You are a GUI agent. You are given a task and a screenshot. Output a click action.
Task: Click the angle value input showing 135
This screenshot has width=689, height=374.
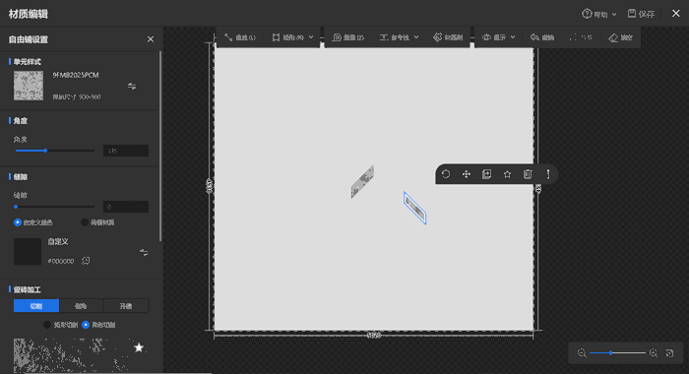[126, 151]
